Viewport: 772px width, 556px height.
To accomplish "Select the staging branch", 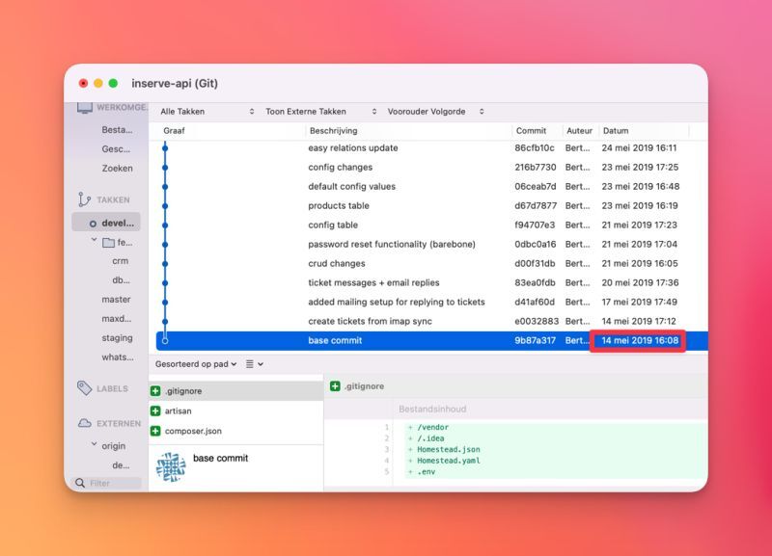I will pyautogui.click(x=117, y=338).
